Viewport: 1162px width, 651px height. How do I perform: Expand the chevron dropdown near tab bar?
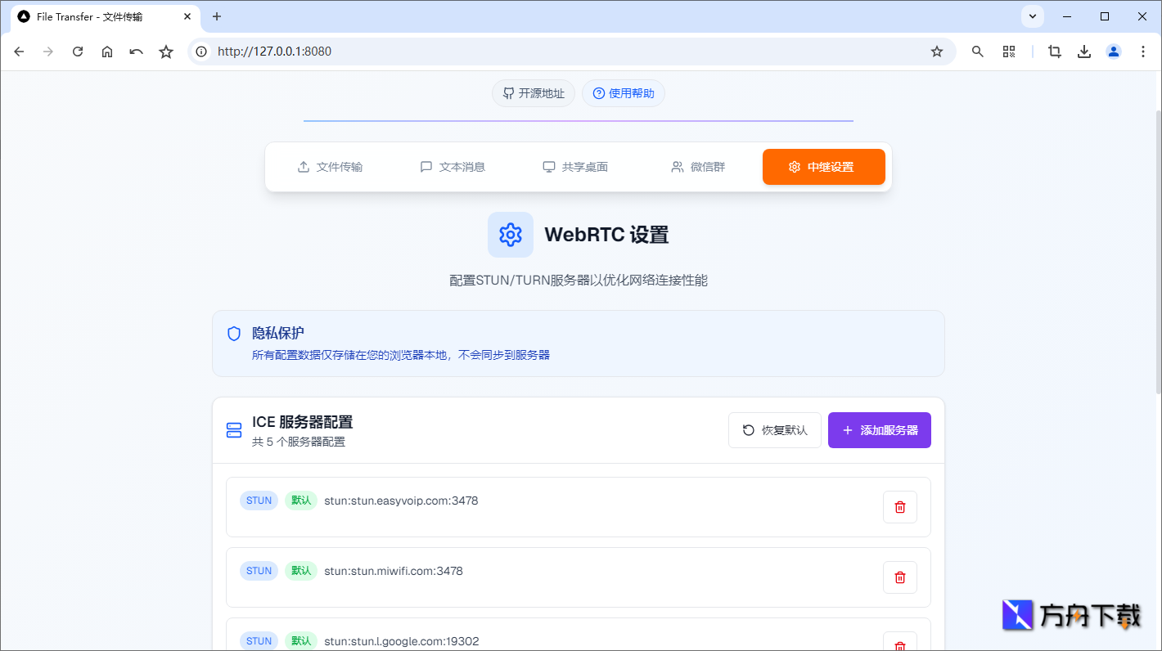tap(1032, 16)
